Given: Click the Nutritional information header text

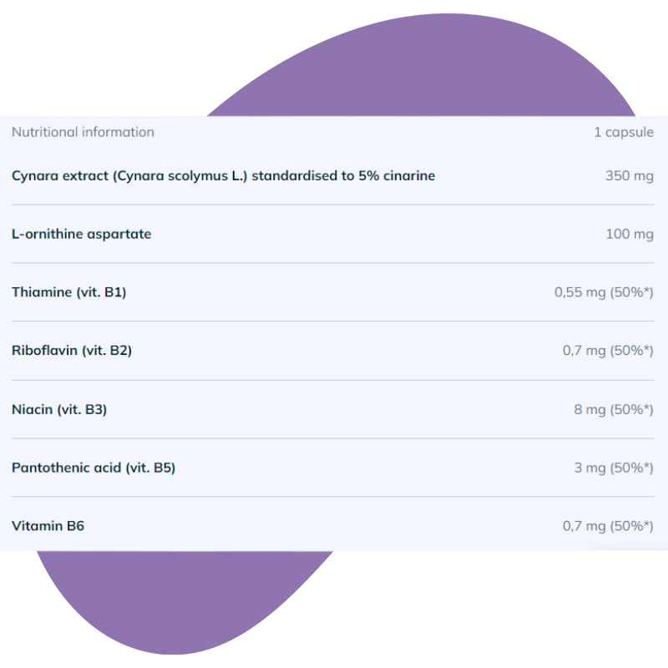Looking at the screenshot, I should (x=83, y=132).
